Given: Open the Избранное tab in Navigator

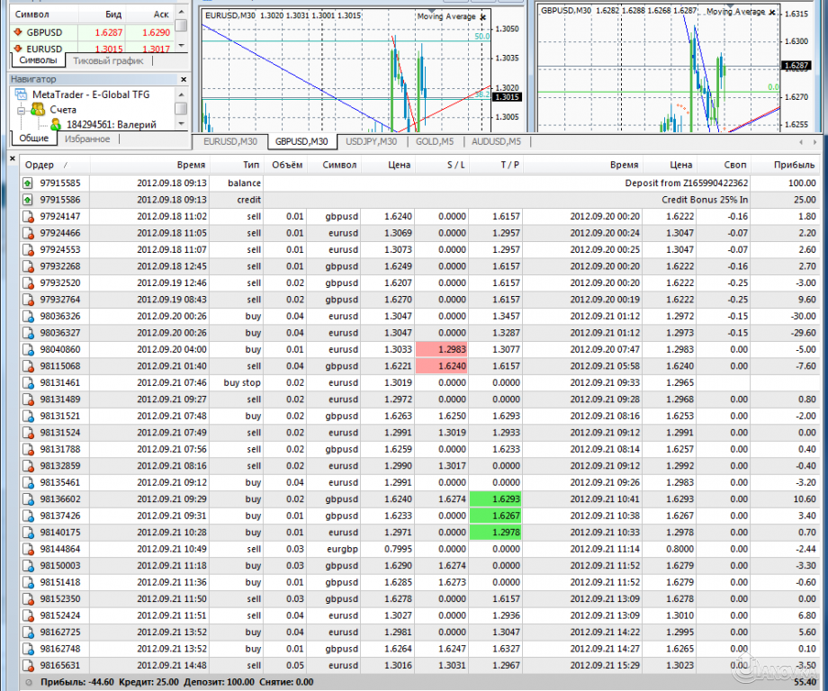Looking at the screenshot, I should [87, 139].
